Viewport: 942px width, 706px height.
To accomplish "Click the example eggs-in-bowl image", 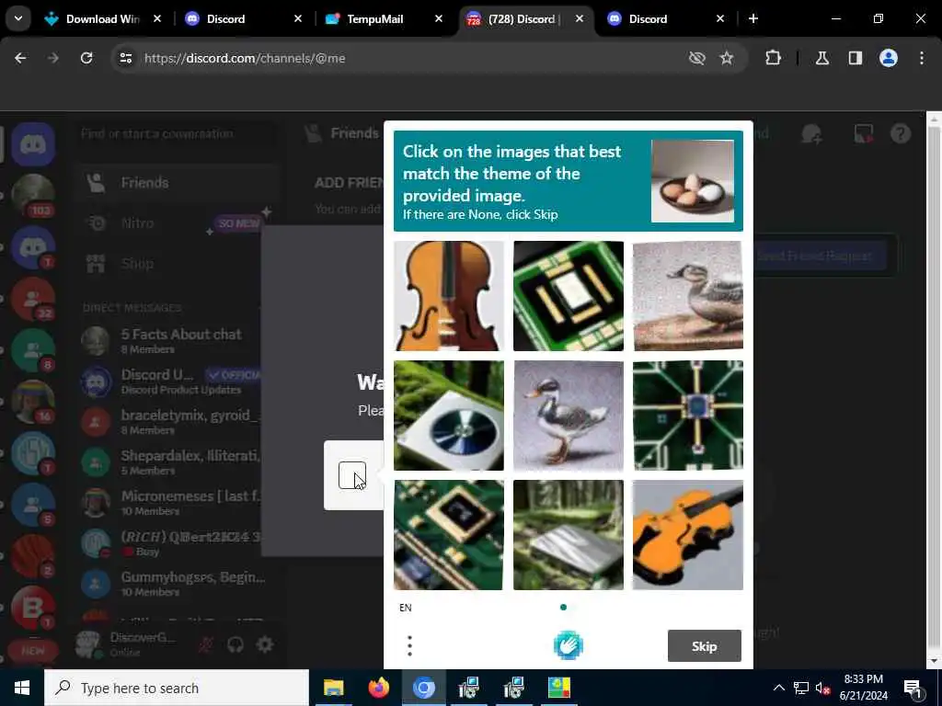I will click(692, 181).
